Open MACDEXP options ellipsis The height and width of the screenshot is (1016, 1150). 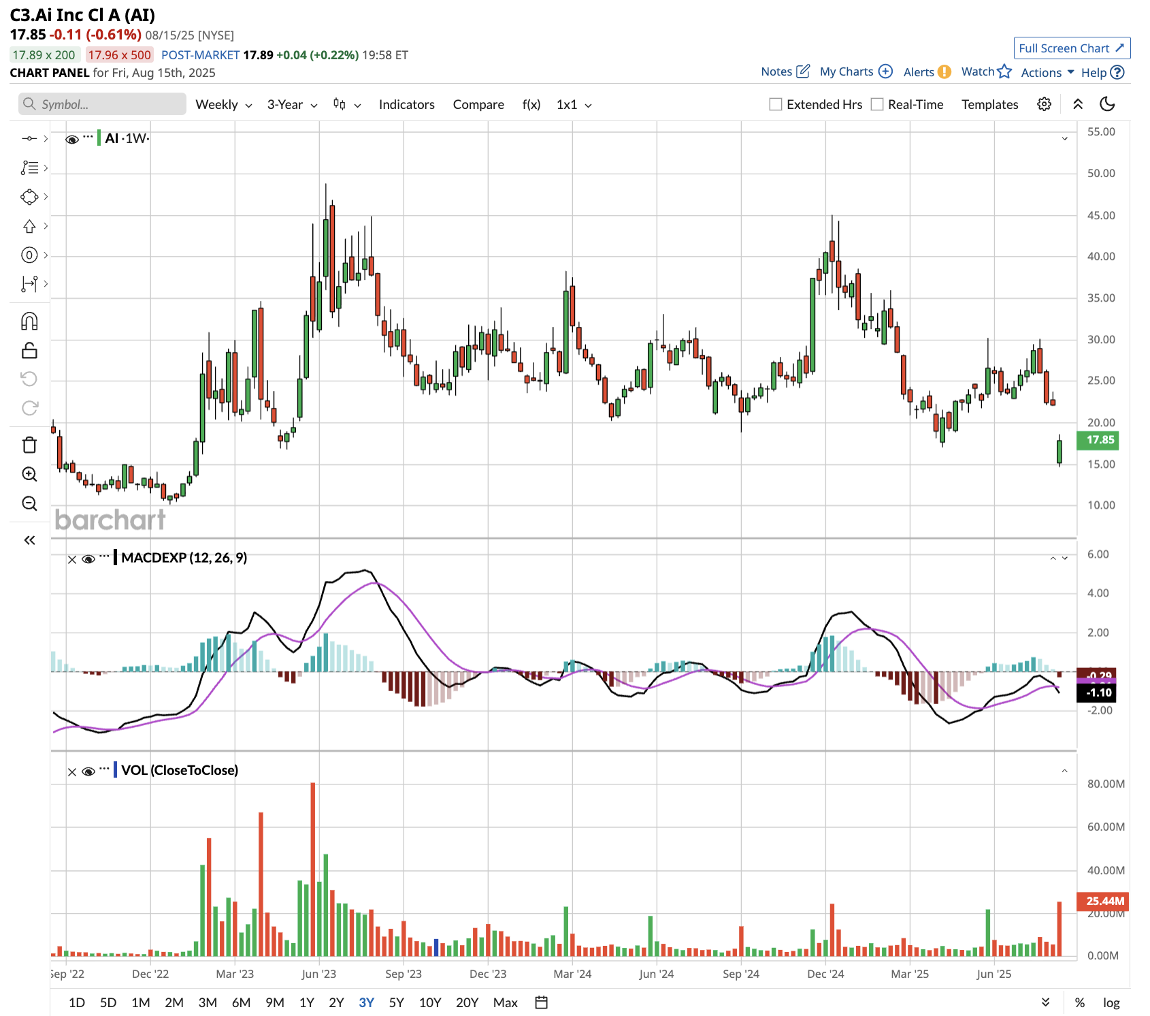104,556
